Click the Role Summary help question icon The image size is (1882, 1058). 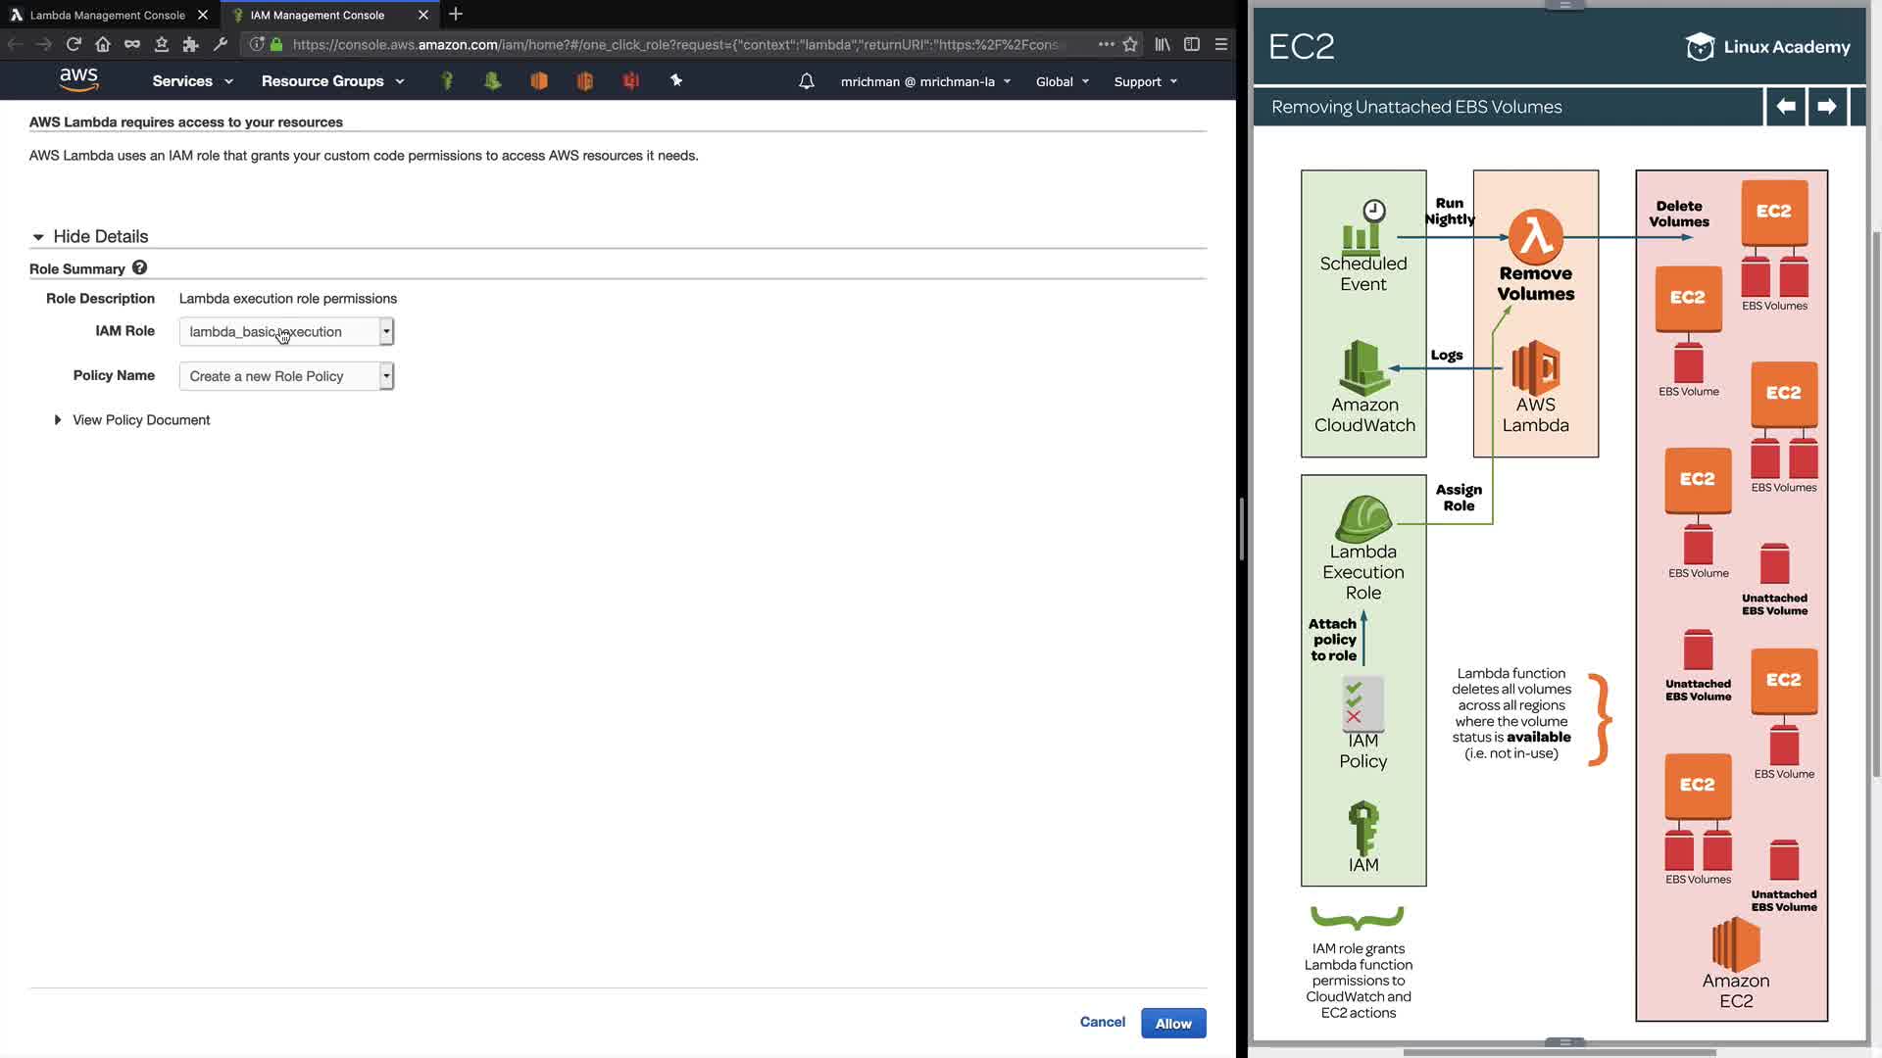click(x=139, y=267)
